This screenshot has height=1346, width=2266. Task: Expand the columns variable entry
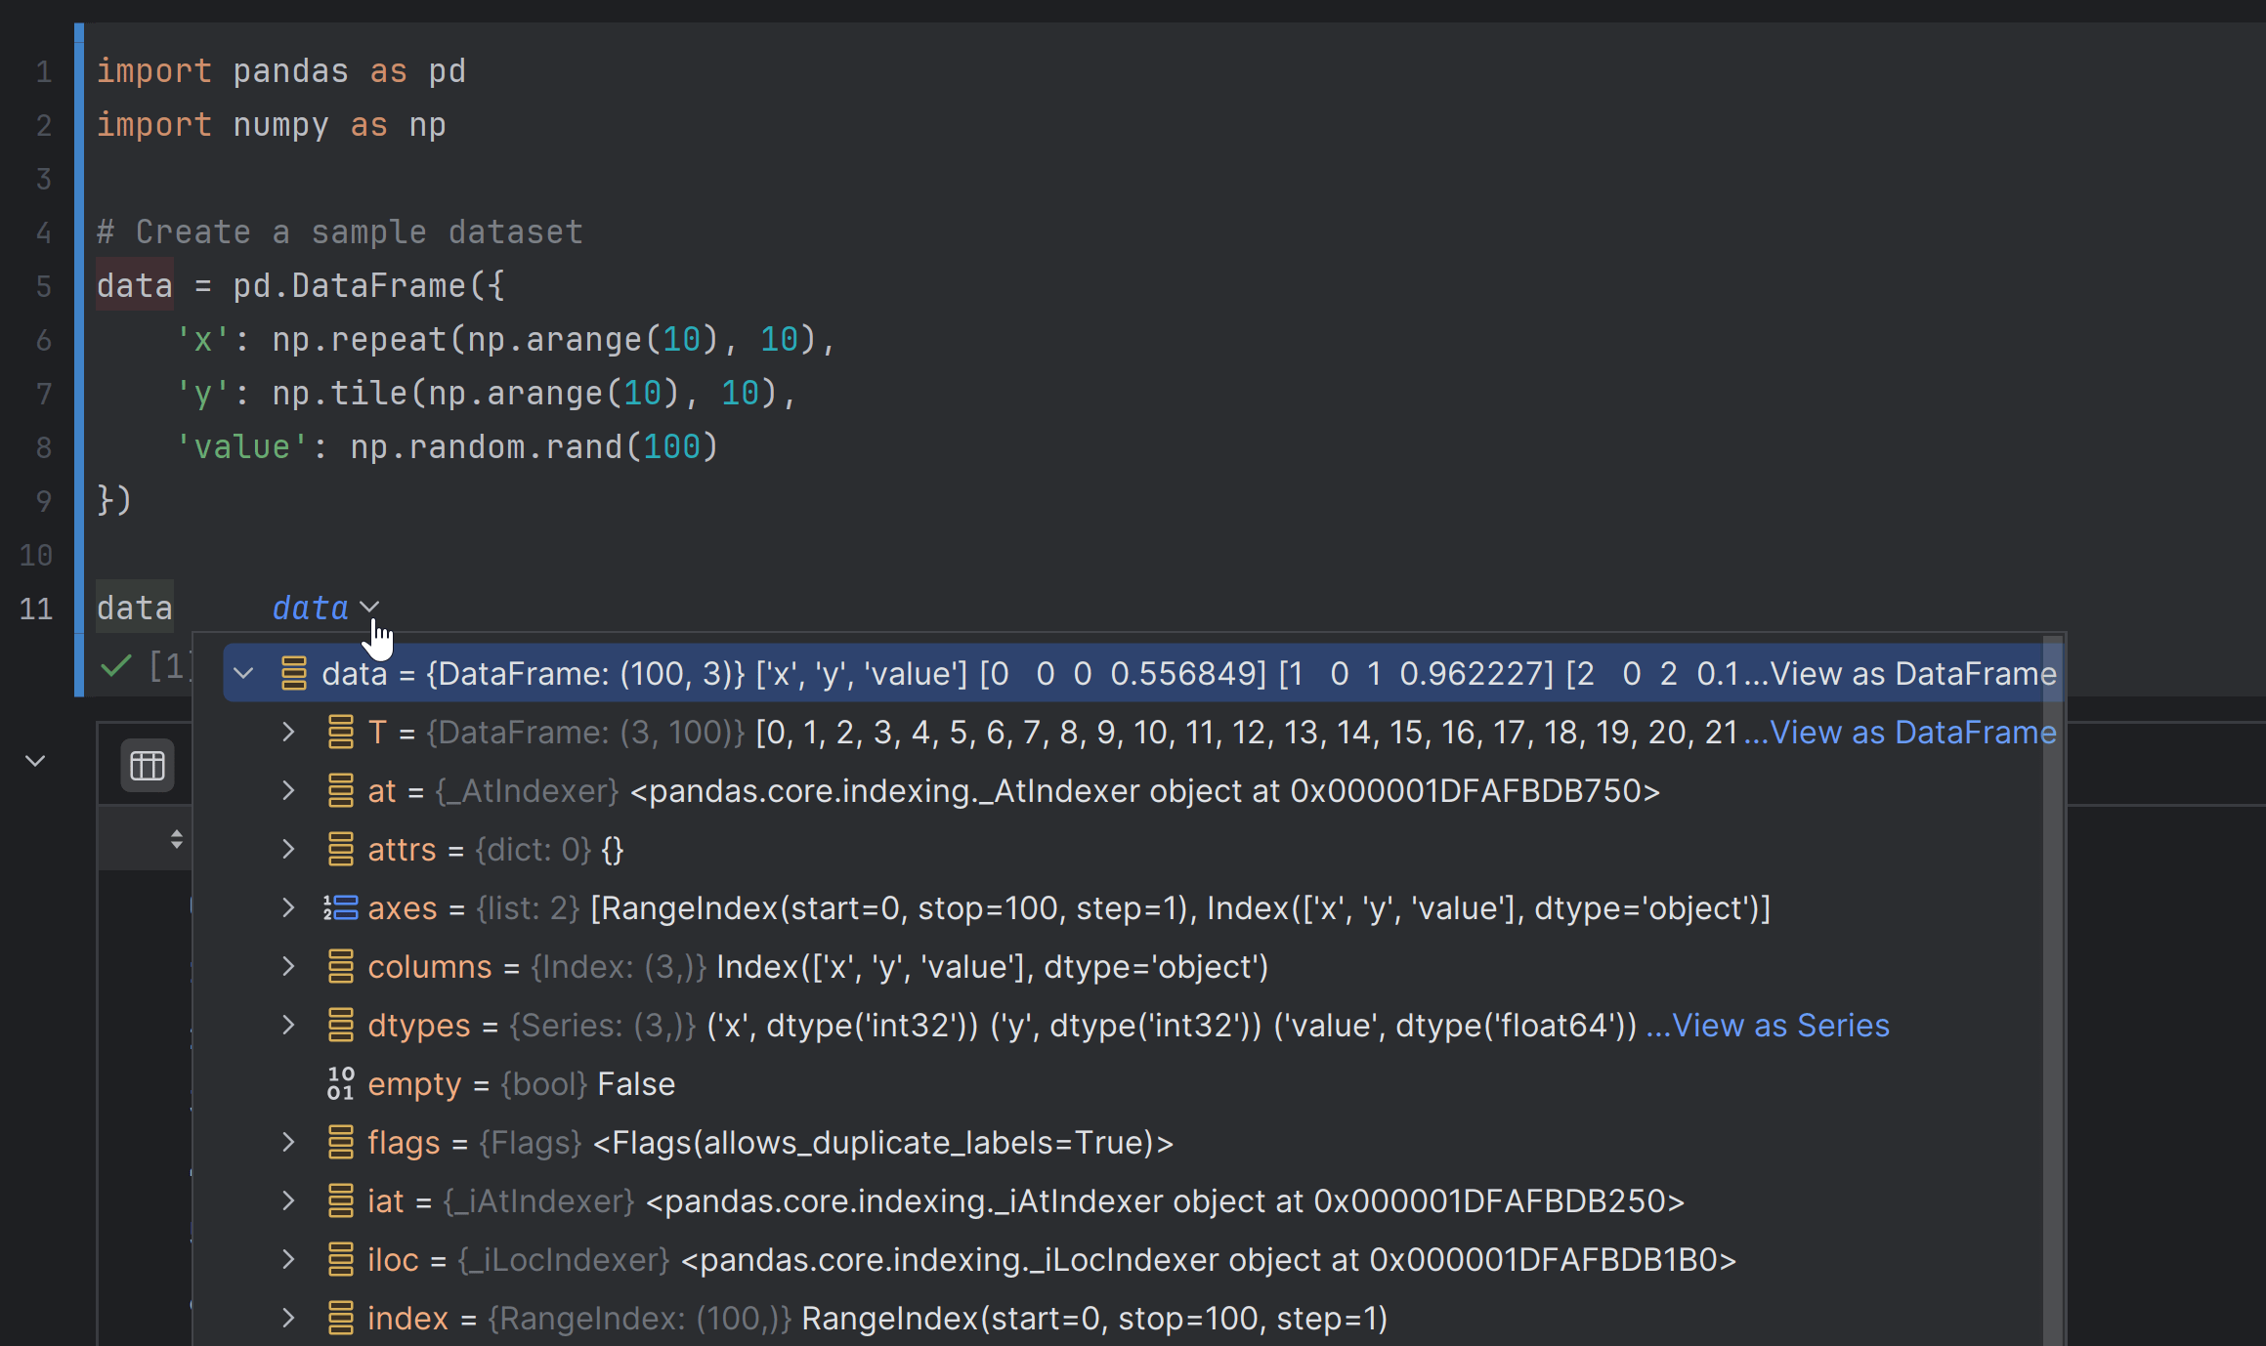286,966
